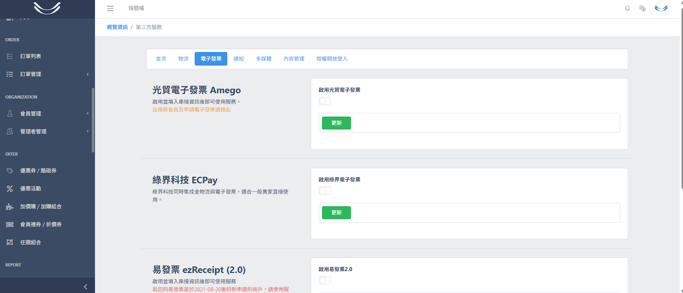683x293 pixels.
Task: Enable the 啟用易發票2.0 checkbox
Action: (x=325, y=281)
